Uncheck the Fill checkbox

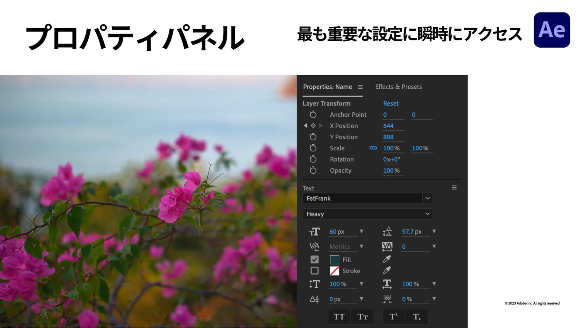tap(315, 260)
